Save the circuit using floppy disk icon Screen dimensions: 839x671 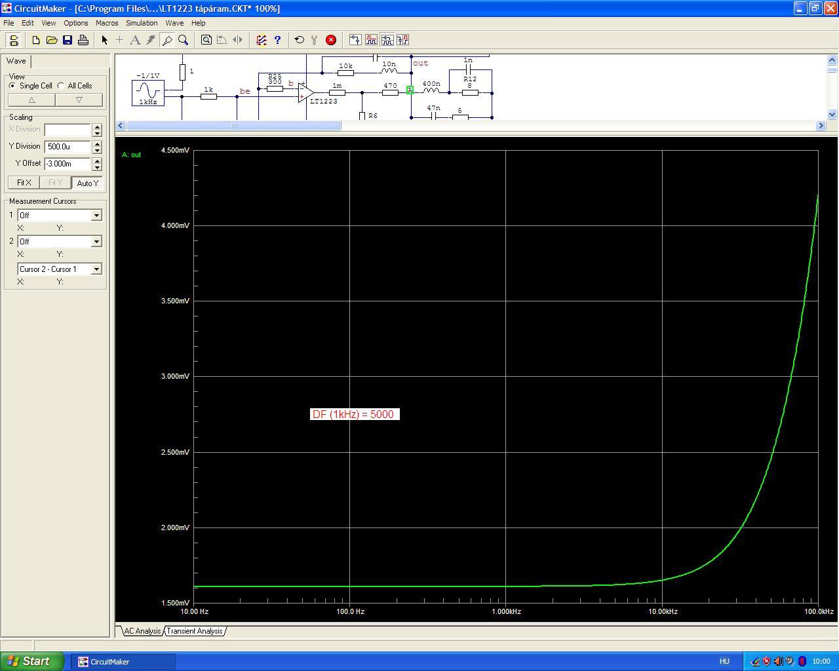68,40
